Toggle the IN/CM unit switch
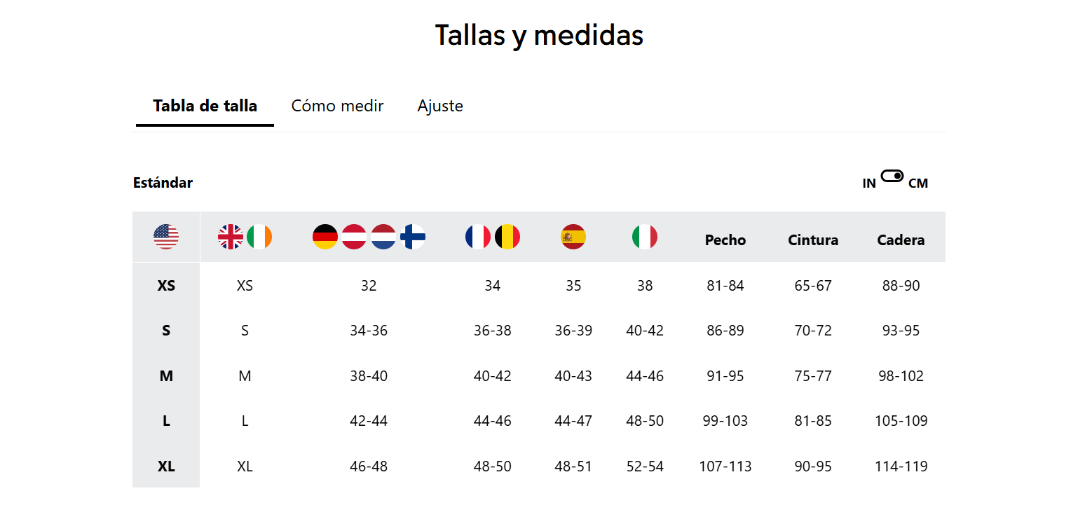The image size is (1092, 505). click(x=892, y=176)
